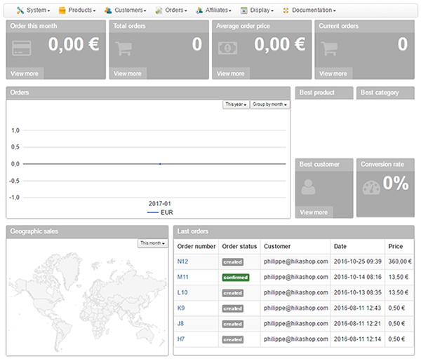421x361 pixels.
Task: Click the Last orders panel header
Action: tap(294, 231)
